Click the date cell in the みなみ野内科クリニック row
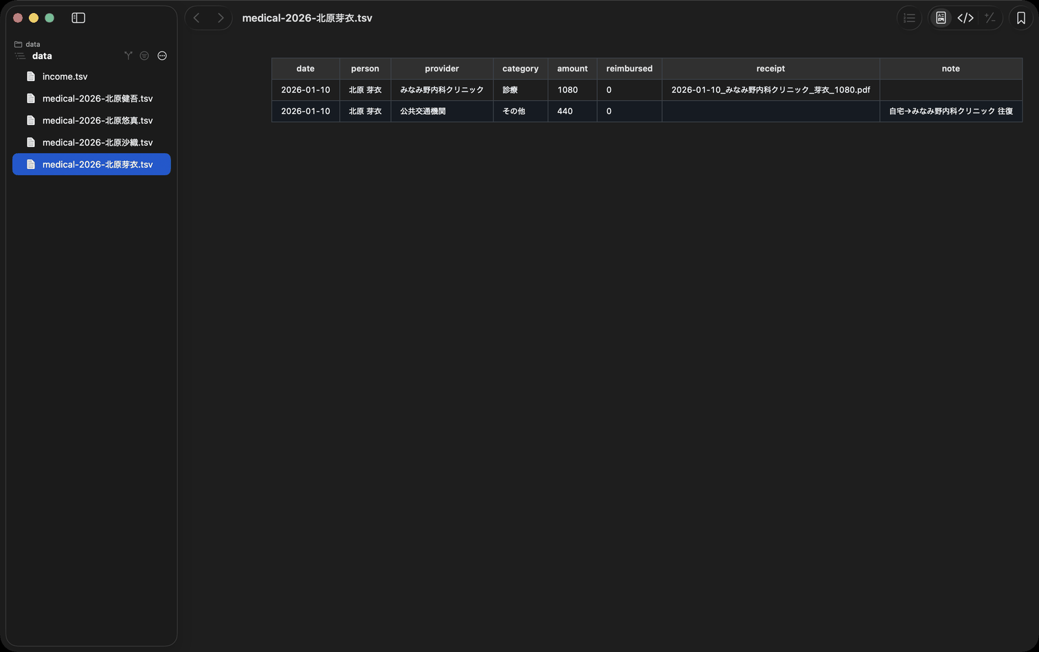This screenshot has height=652, width=1039. [x=306, y=90]
